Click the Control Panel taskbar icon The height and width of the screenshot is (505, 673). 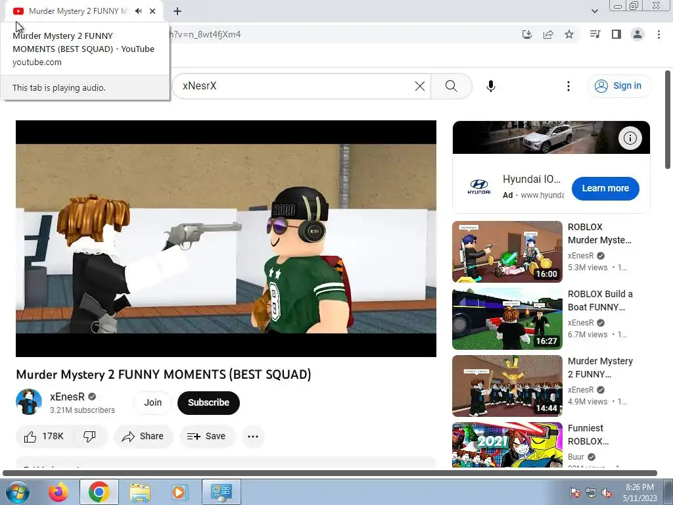[221, 492]
